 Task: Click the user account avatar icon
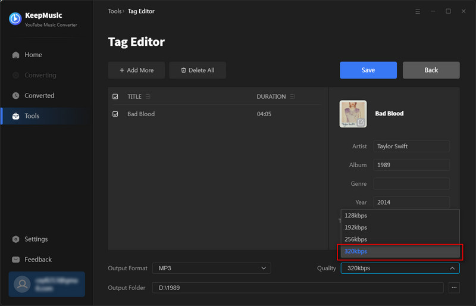click(22, 284)
